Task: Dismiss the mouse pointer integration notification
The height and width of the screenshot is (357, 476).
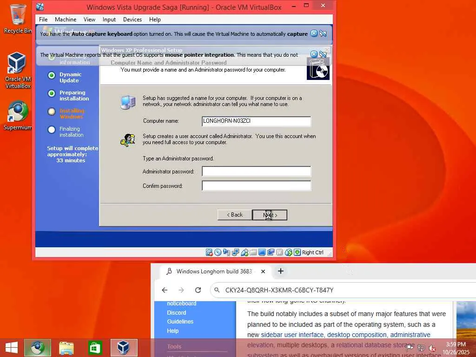Action: 314,54
